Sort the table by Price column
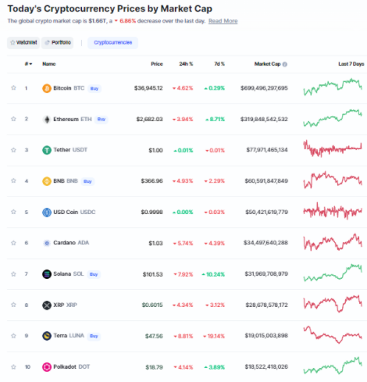The image size is (367, 382). (157, 64)
